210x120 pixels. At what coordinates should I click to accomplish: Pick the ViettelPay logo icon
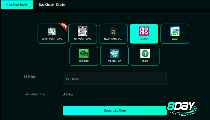click(x=114, y=53)
